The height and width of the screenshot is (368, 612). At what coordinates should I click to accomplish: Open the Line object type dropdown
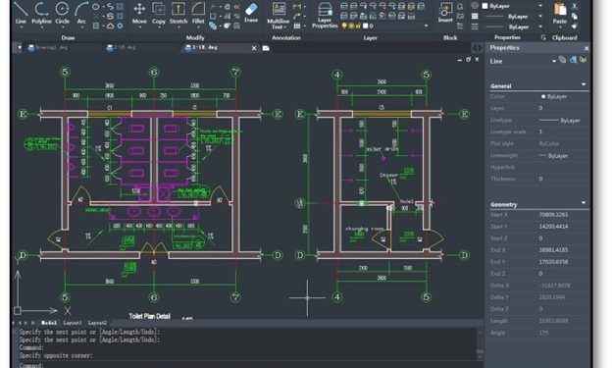(x=553, y=61)
